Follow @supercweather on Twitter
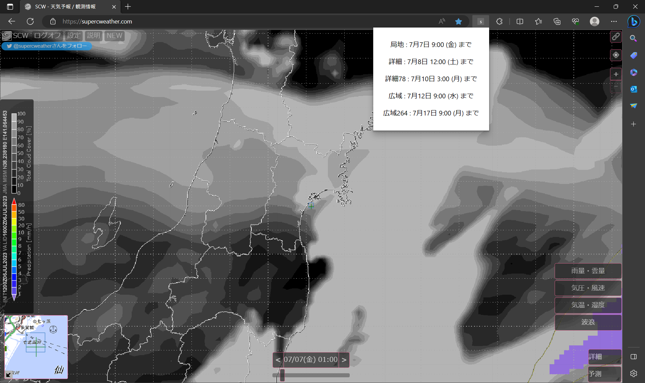This screenshot has width=645, height=383. pyautogui.click(x=47, y=46)
